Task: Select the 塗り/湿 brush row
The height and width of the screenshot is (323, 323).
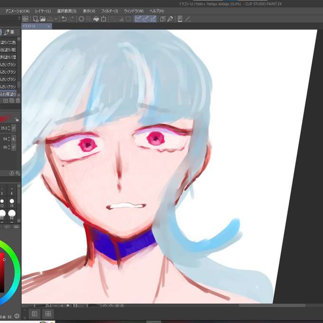Action: tap(8, 57)
